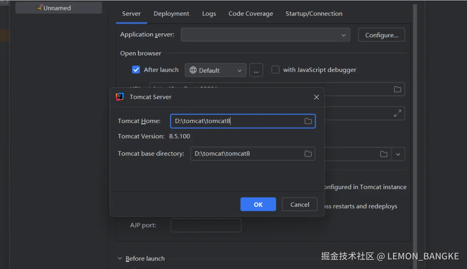Click the Open browser section label
This screenshot has width=467, height=269.
point(141,53)
